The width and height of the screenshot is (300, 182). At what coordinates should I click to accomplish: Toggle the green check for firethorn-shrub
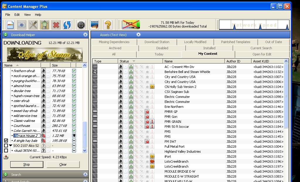point(74,71)
